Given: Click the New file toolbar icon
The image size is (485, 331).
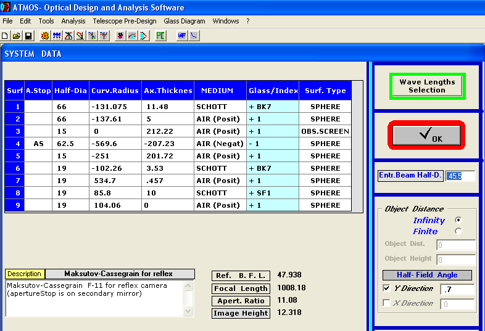Looking at the screenshot, I should coord(5,36).
